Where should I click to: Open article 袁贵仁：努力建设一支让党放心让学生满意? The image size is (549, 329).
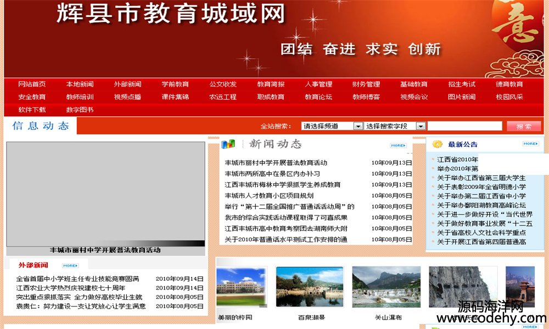pos(81,306)
